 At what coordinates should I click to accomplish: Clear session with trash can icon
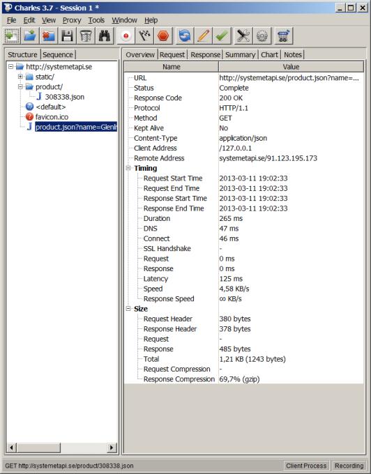(86, 36)
